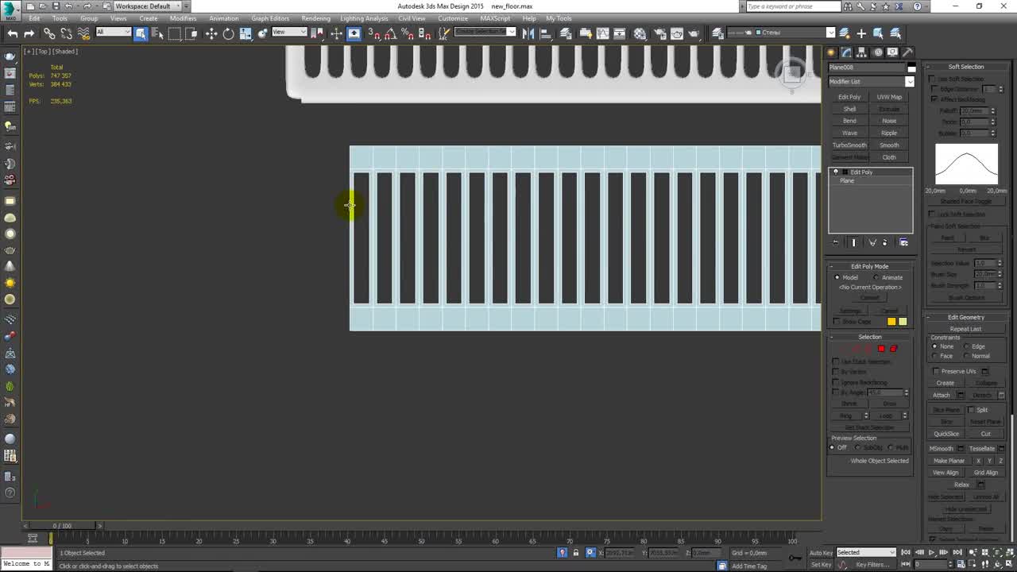1017x572 pixels.
Task: Choose the Rectangular Selection Region tool
Action: coord(175,33)
